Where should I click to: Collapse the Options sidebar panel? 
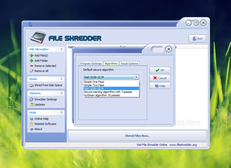[62, 93]
